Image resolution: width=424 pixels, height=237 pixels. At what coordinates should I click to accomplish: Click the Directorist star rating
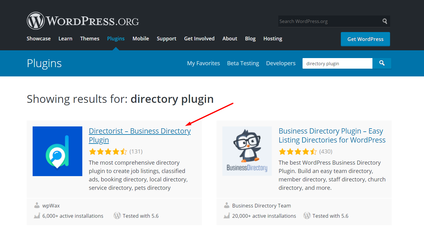[x=108, y=152]
